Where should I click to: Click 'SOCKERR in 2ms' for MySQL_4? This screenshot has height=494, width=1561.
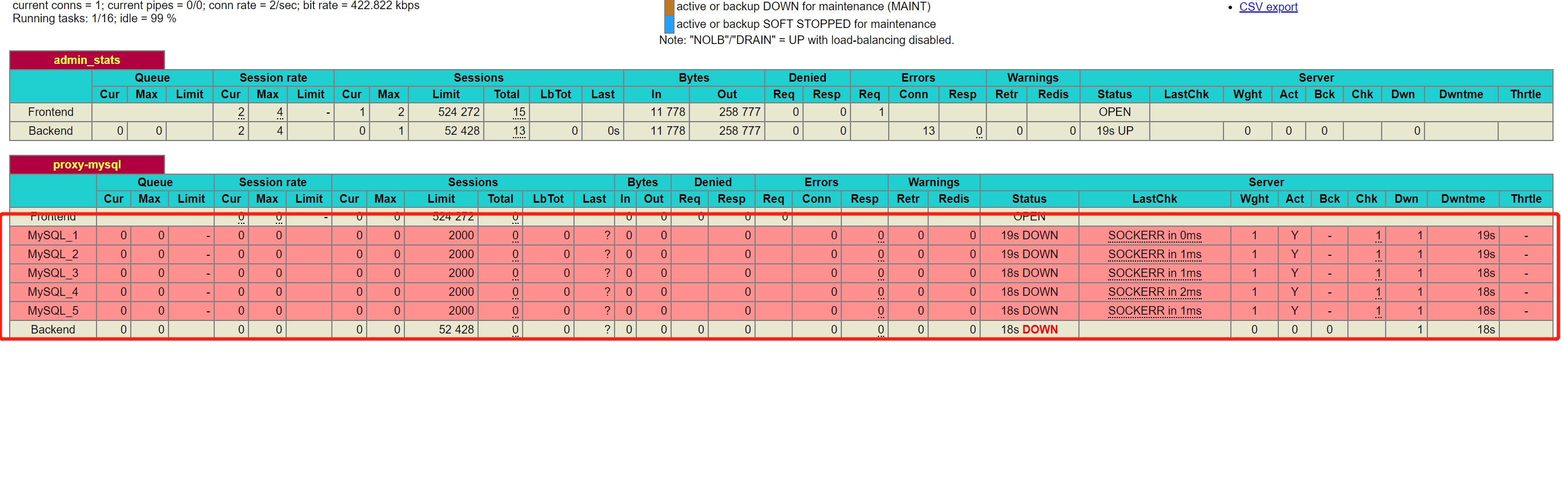1154,292
